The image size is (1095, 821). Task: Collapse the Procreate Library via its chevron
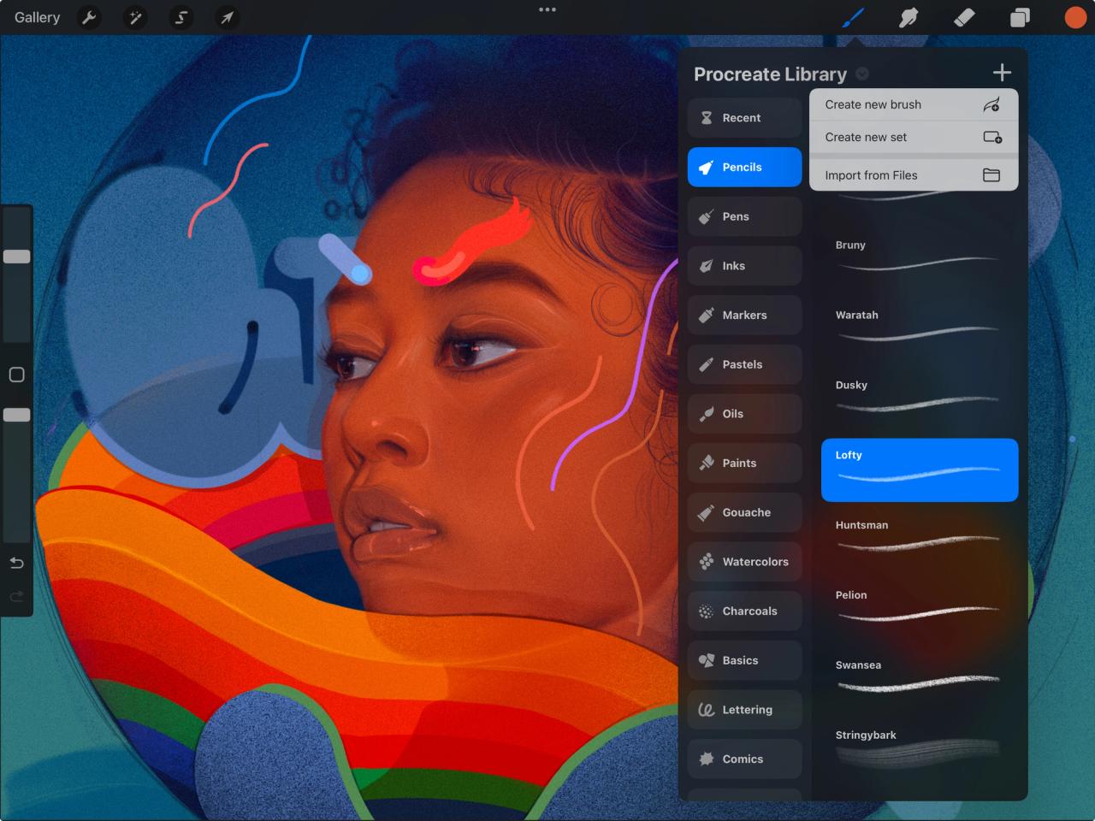[x=862, y=74]
